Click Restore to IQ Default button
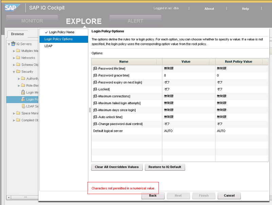Viewport: 272px width, 205px height. (165, 167)
